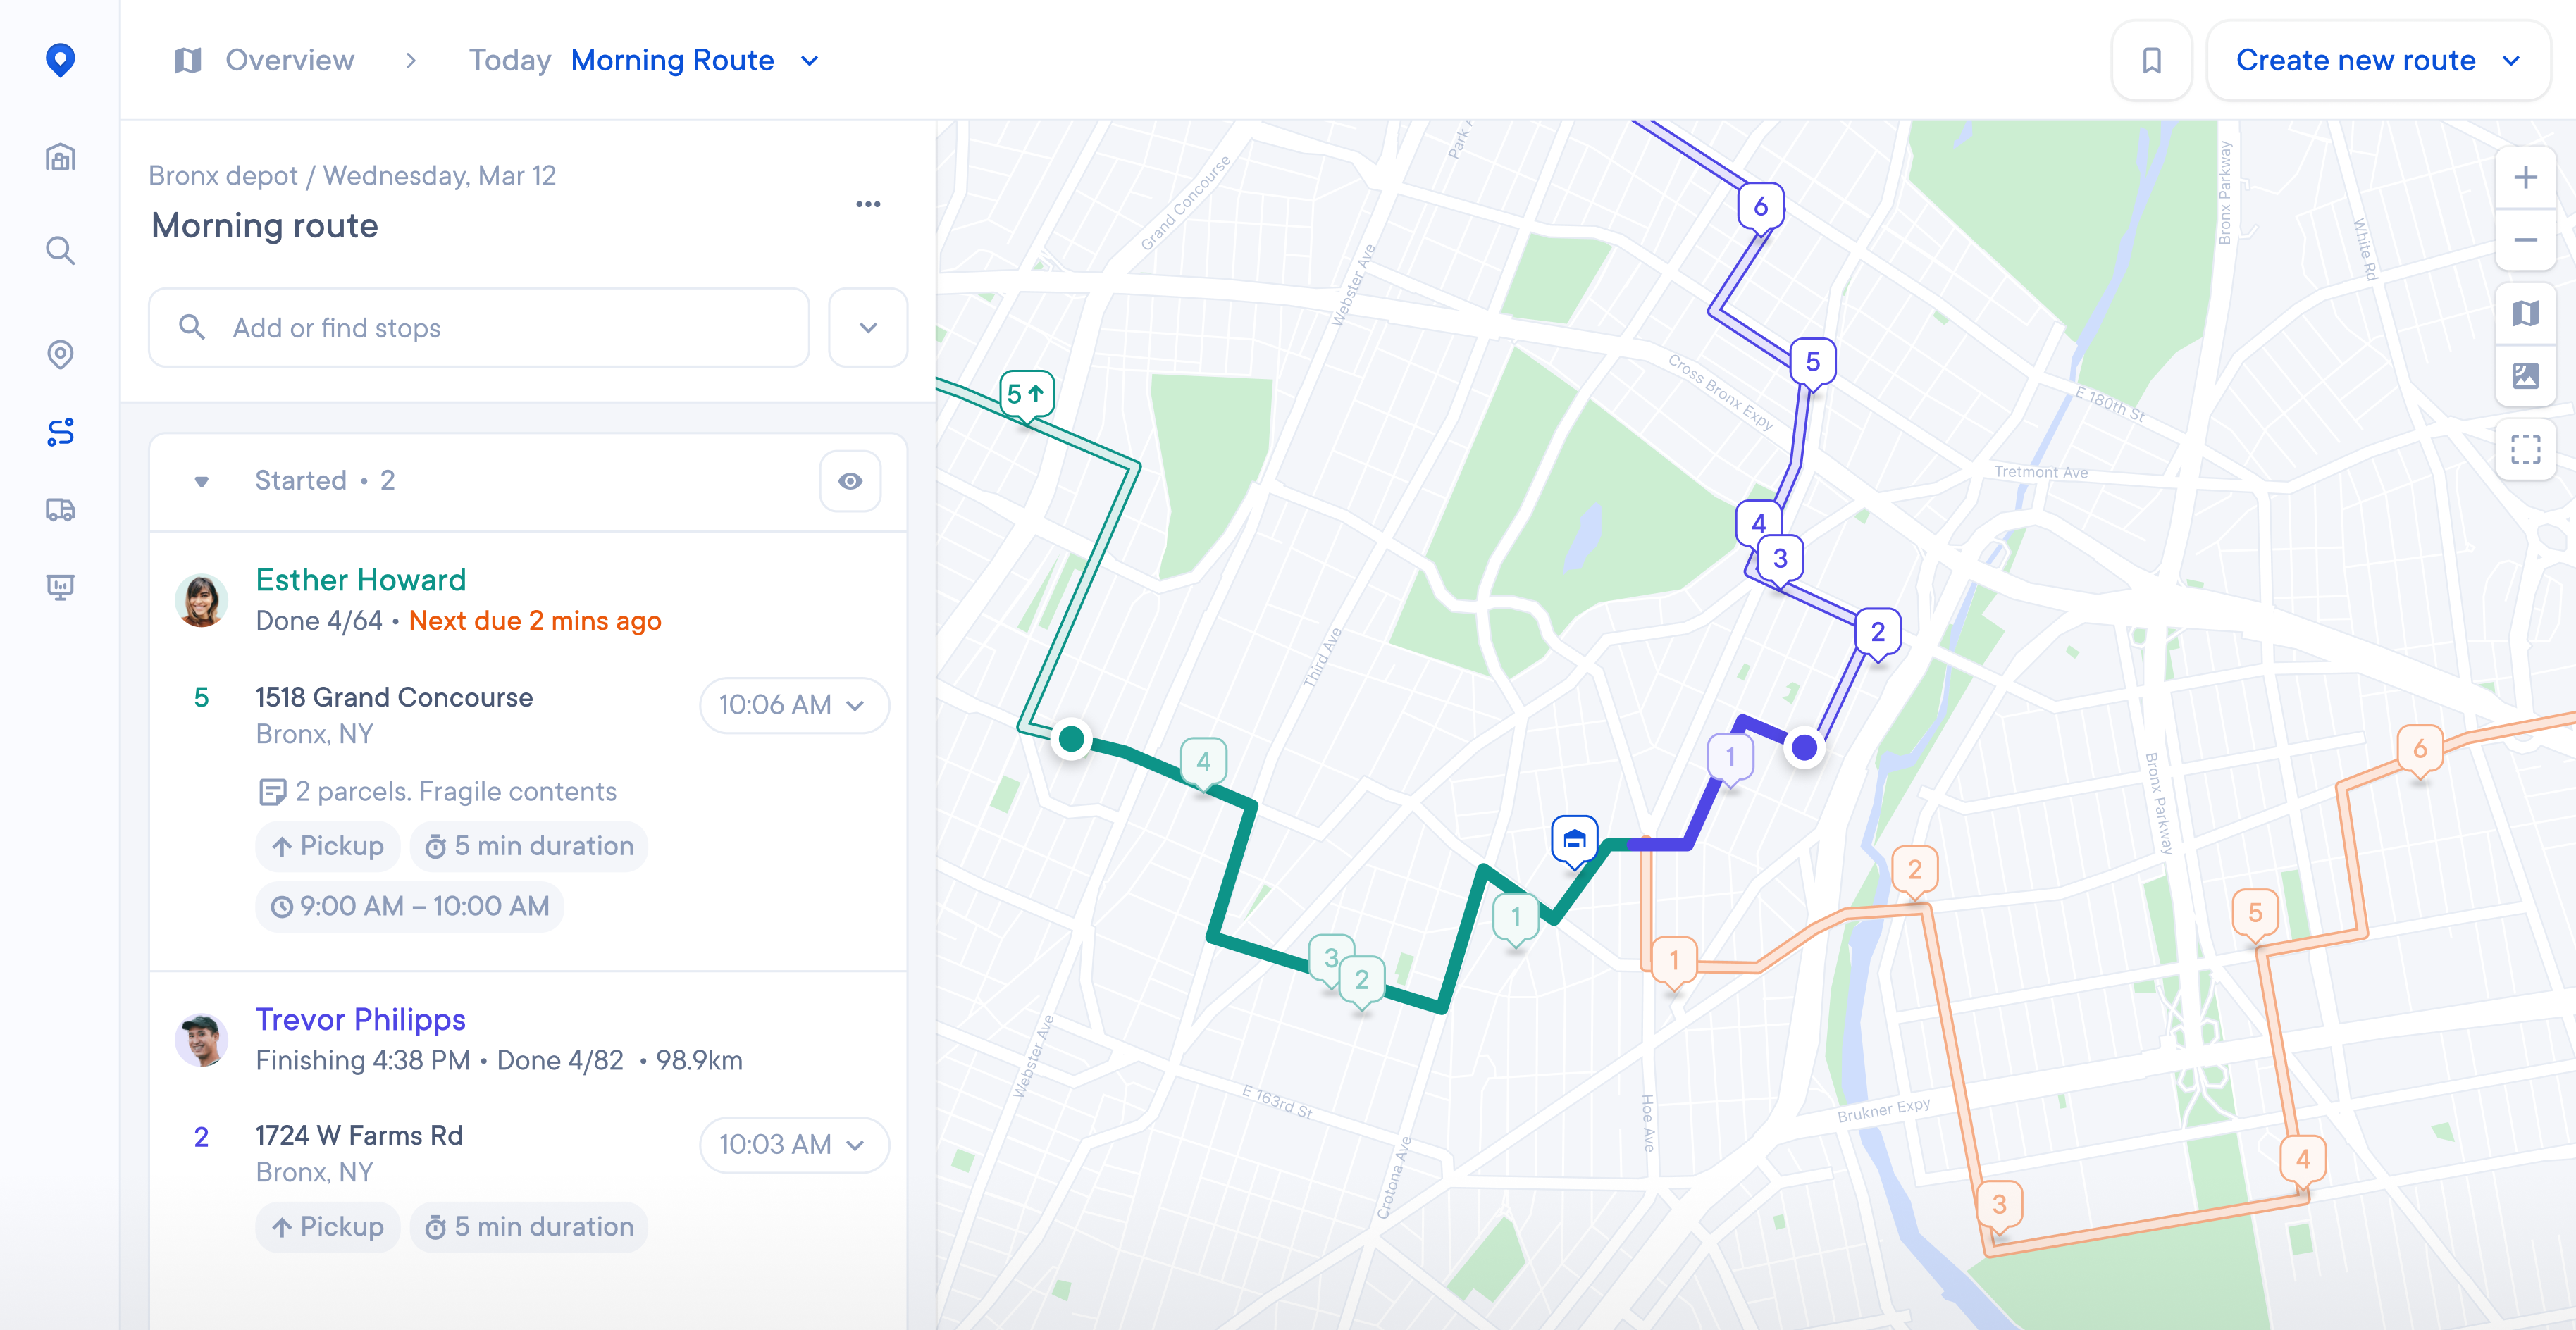Open the delivery truck vehicles sidebar icon
The height and width of the screenshot is (1330, 2576).
click(x=60, y=510)
